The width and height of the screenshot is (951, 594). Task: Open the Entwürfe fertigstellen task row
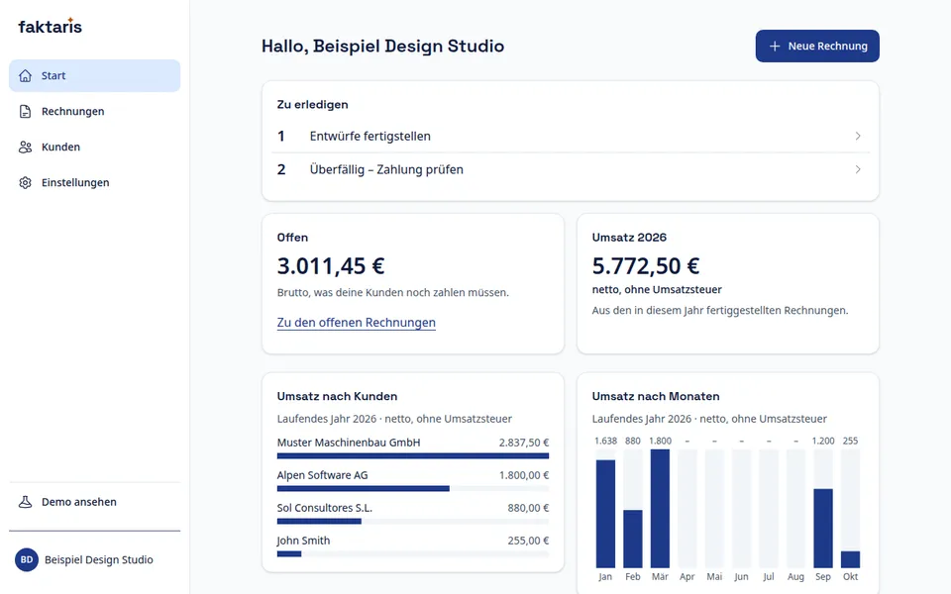click(x=571, y=137)
